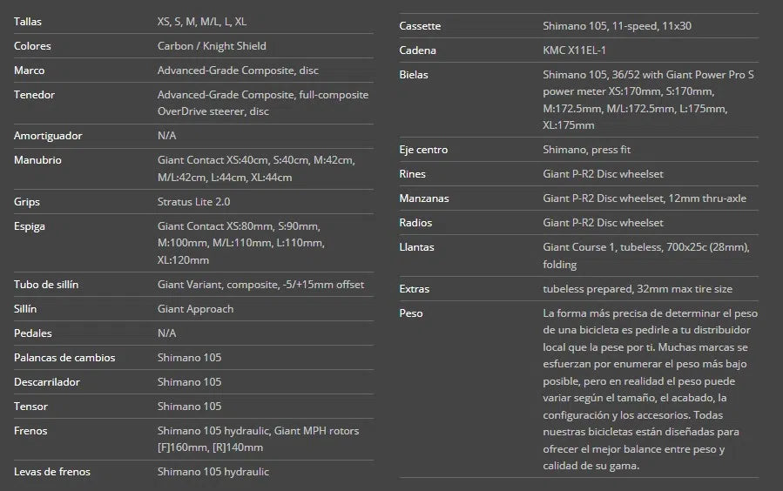Click the Marco row label
The image size is (783, 491).
point(30,70)
